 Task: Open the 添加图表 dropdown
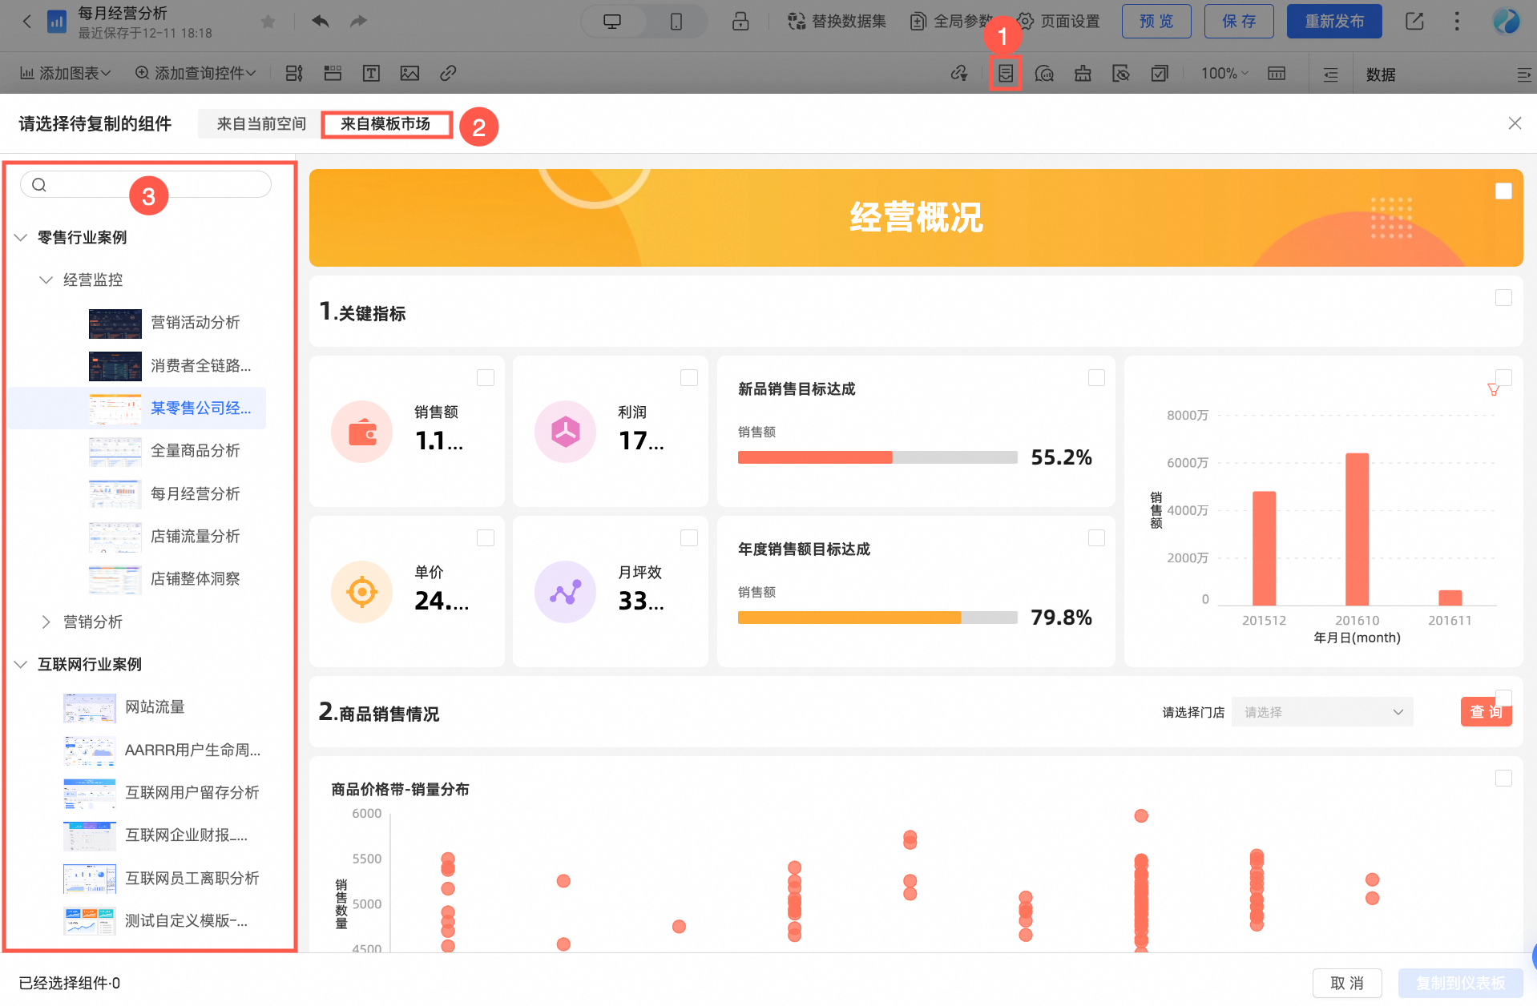(65, 74)
